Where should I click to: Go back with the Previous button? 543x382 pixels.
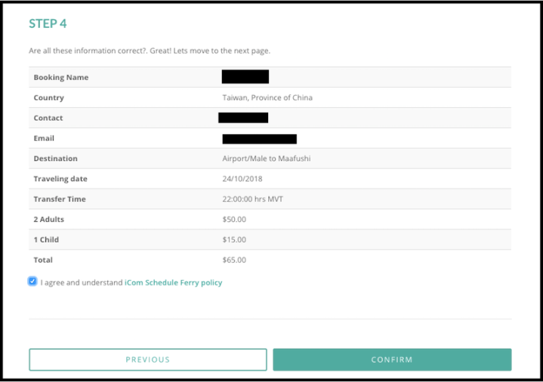(148, 359)
